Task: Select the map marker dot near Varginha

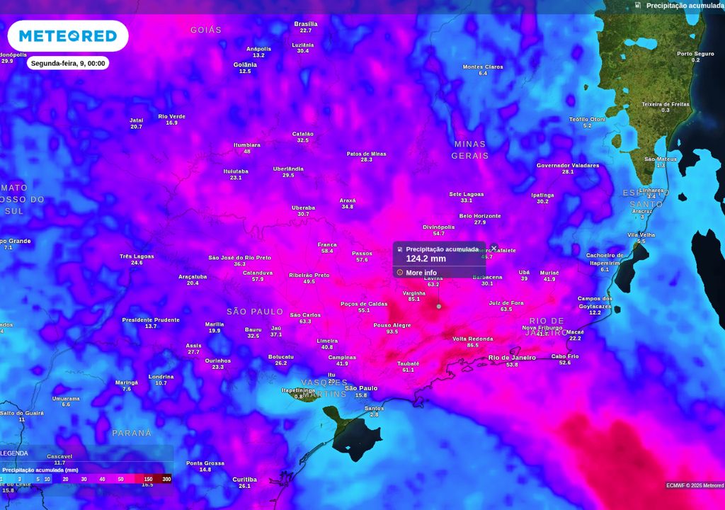Action: point(439,306)
